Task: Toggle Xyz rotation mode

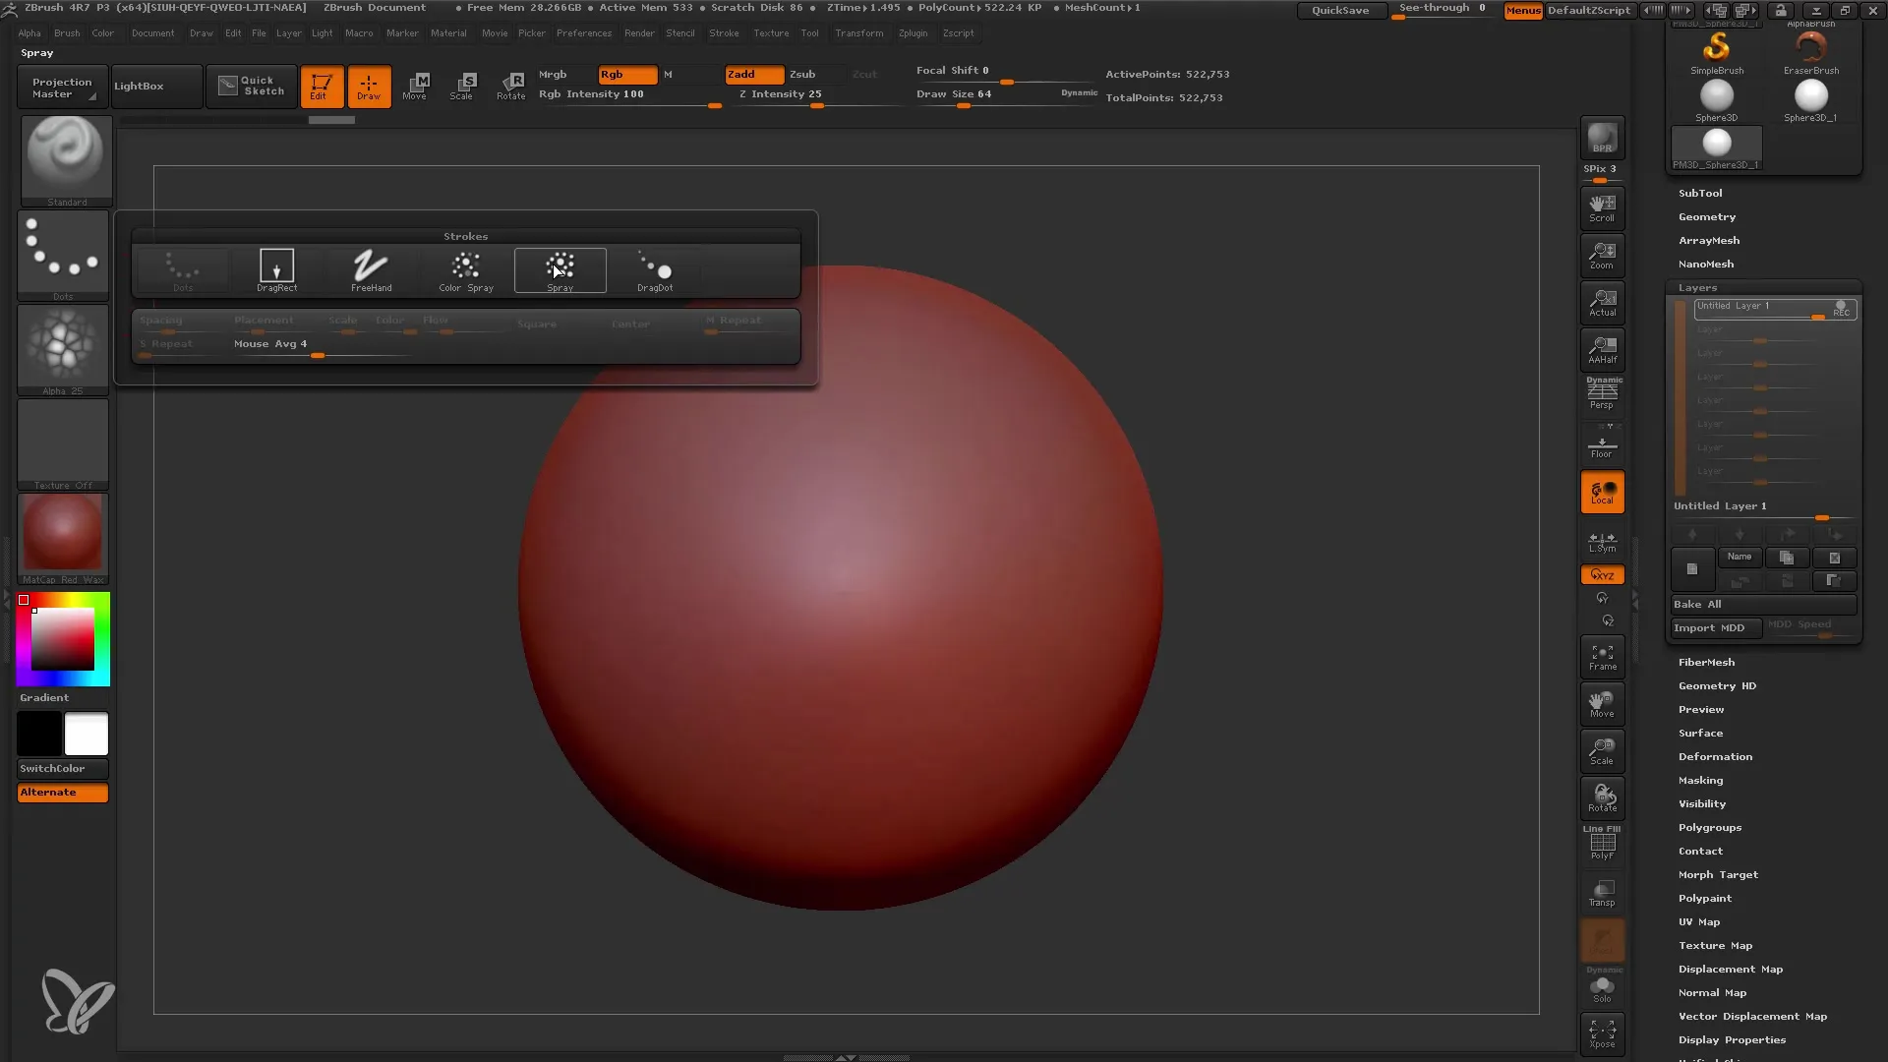Action: point(1602,574)
